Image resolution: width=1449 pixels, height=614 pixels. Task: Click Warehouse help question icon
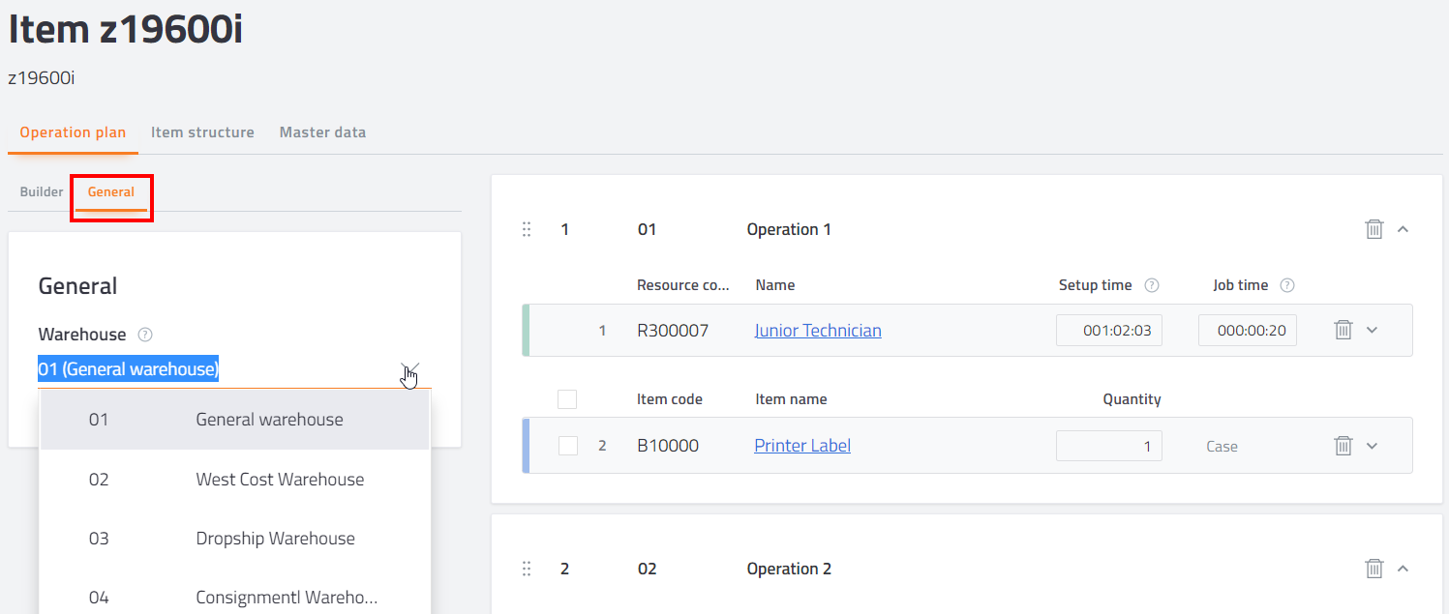145,335
